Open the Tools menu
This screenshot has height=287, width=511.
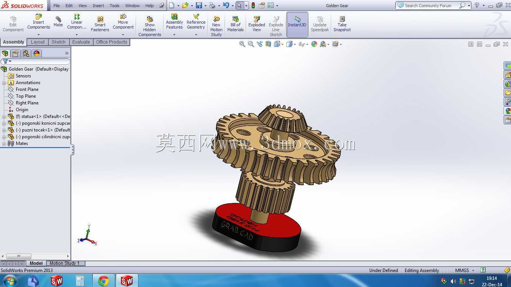(x=115, y=6)
